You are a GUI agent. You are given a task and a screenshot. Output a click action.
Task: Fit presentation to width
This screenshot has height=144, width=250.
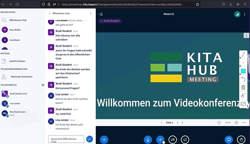click(244, 122)
